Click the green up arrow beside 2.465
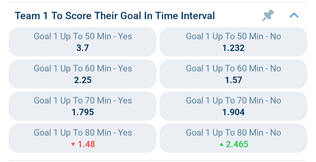The width and height of the screenshot is (316, 162). coord(221,144)
